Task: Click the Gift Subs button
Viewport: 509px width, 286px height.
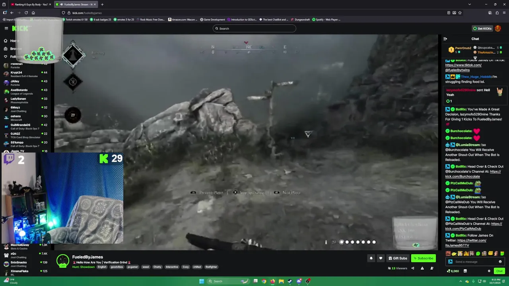Action: coord(398,258)
